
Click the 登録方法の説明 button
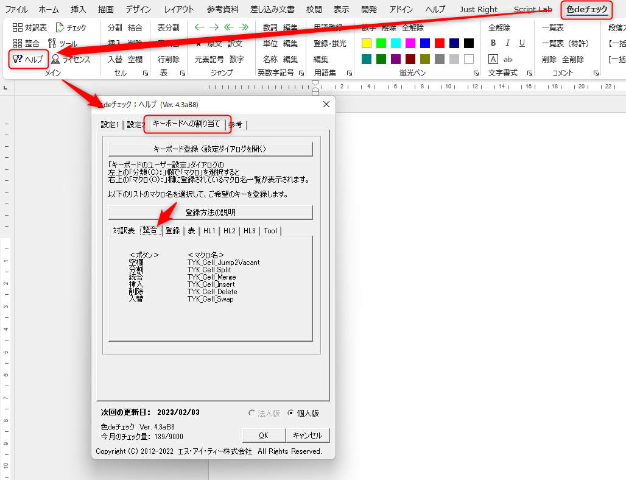click(x=210, y=213)
